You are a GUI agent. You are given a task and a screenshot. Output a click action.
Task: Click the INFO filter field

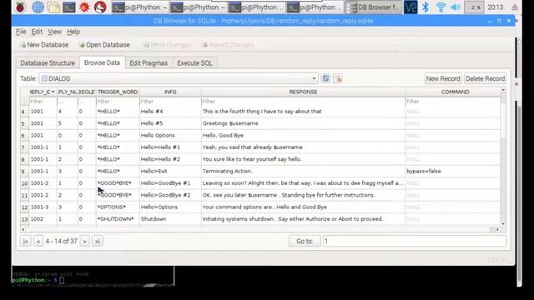click(x=170, y=102)
